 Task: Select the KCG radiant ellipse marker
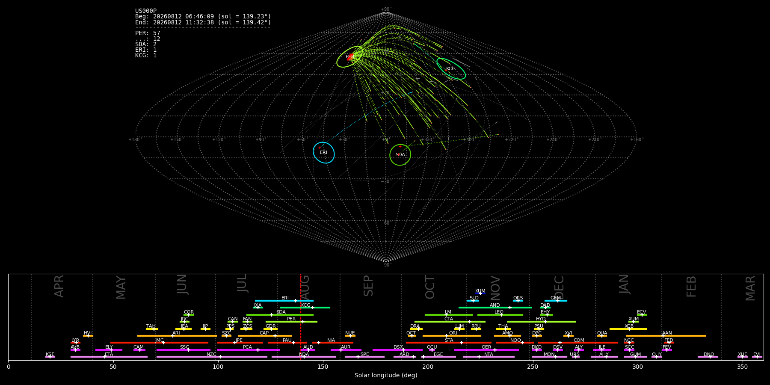[x=451, y=69]
